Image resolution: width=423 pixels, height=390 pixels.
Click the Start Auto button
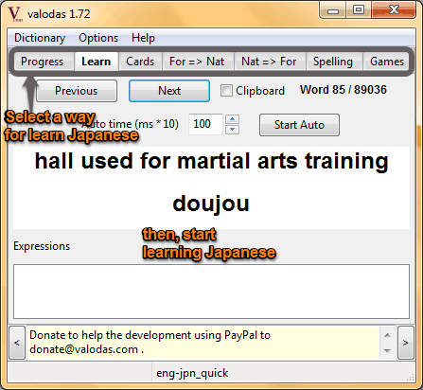coord(299,125)
